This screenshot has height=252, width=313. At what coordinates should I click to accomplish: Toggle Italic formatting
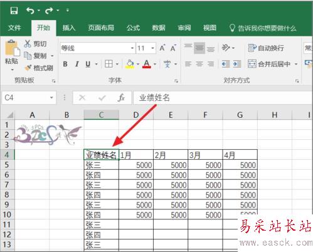coord(77,64)
